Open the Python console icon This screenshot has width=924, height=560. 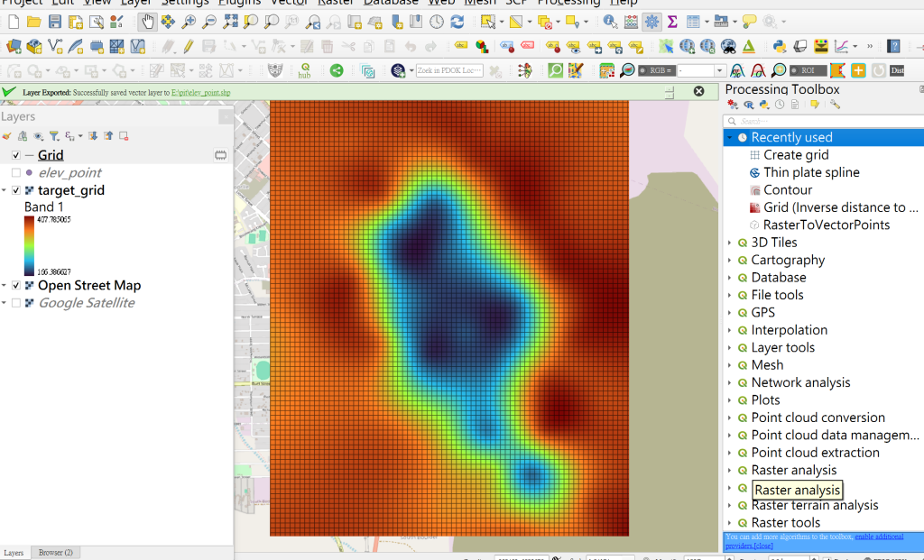780,46
